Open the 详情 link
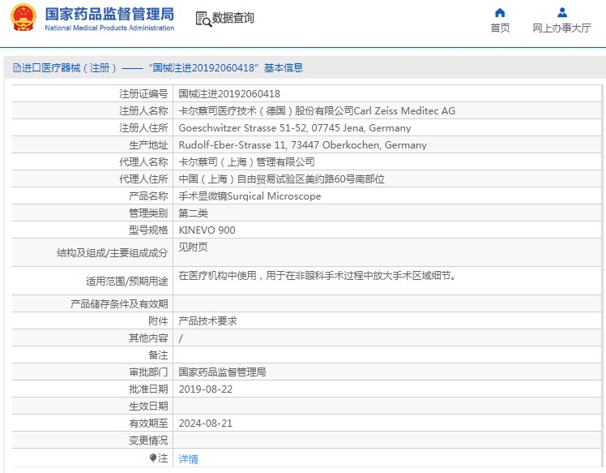The height and width of the screenshot is (473, 606). click(188, 459)
